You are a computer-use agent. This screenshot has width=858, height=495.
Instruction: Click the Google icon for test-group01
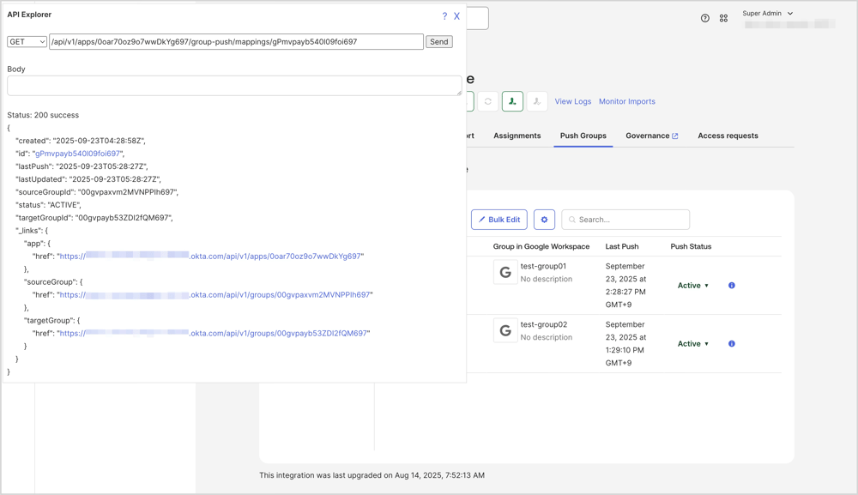point(505,273)
